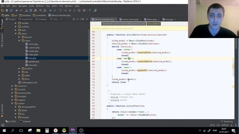
Task: Switch to Project Files view tab
Action: (x=25, y=19)
